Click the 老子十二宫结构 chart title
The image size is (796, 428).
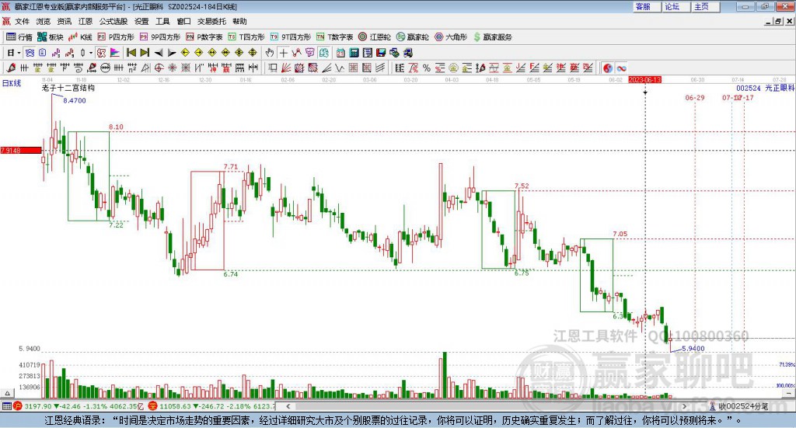pos(68,88)
